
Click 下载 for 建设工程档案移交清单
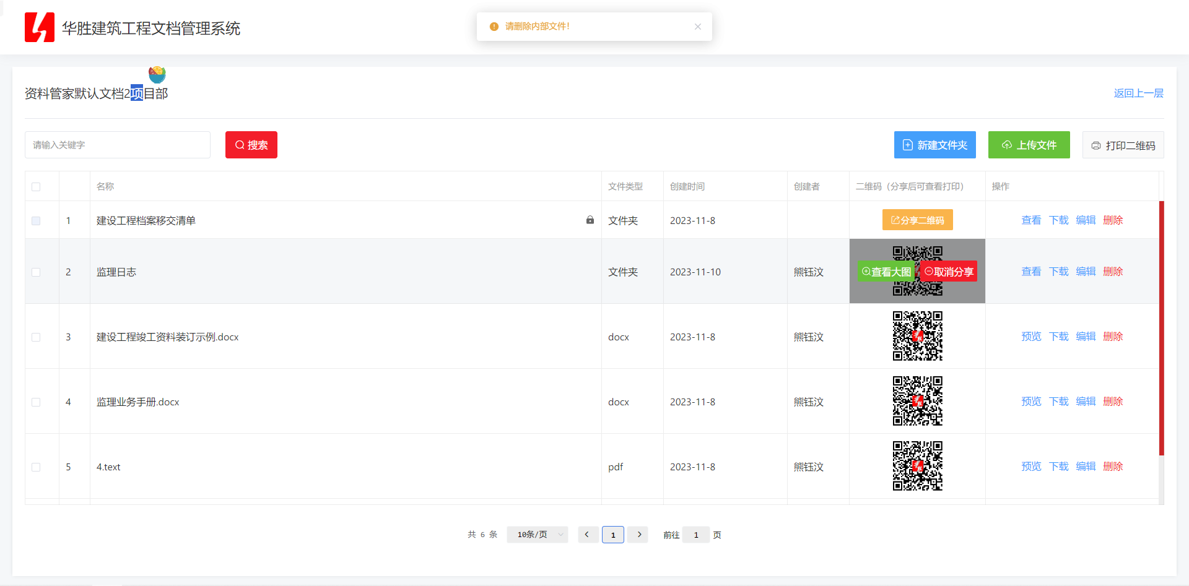pyautogui.click(x=1059, y=220)
